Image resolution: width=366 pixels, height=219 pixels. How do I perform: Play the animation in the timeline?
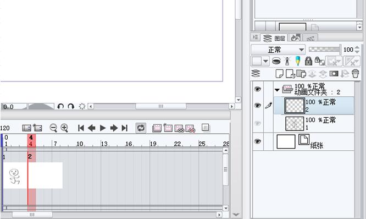102,128
